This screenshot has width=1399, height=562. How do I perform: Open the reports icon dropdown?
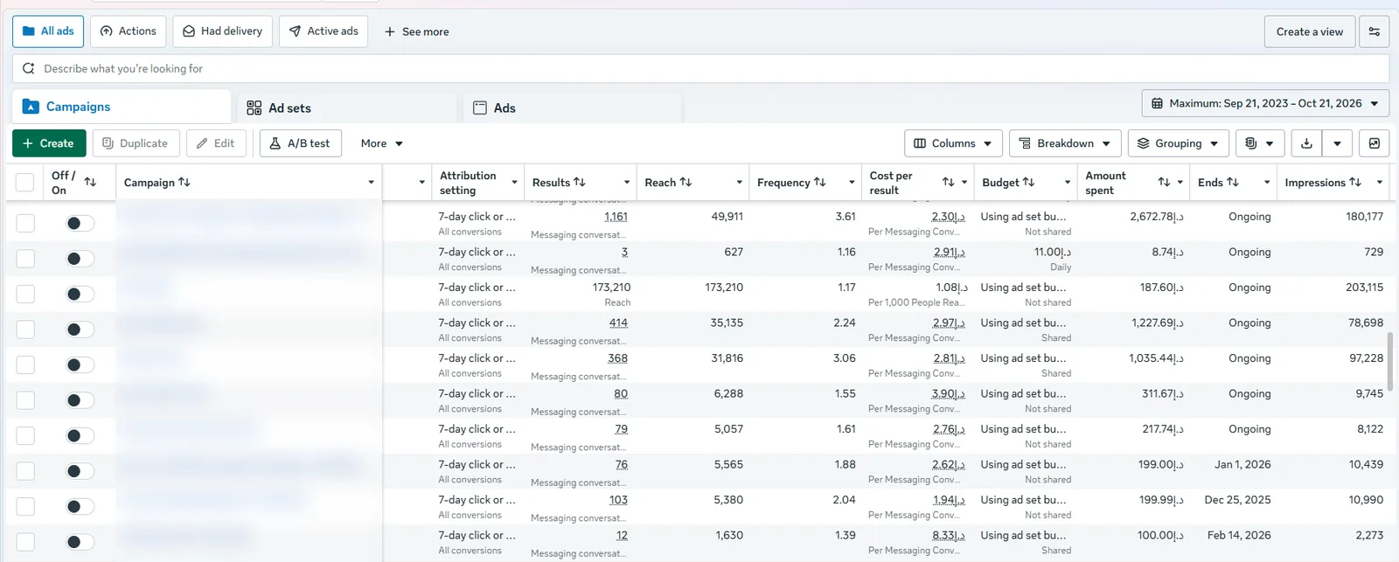[x=1259, y=143]
